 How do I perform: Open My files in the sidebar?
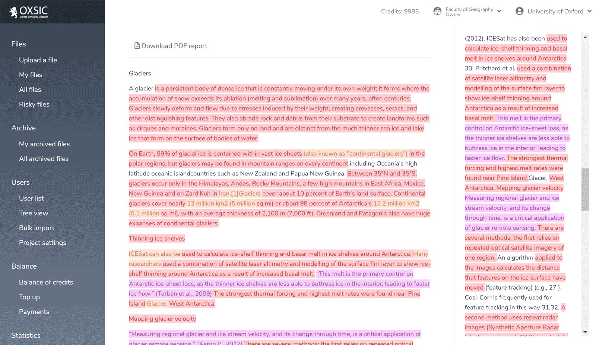point(31,75)
